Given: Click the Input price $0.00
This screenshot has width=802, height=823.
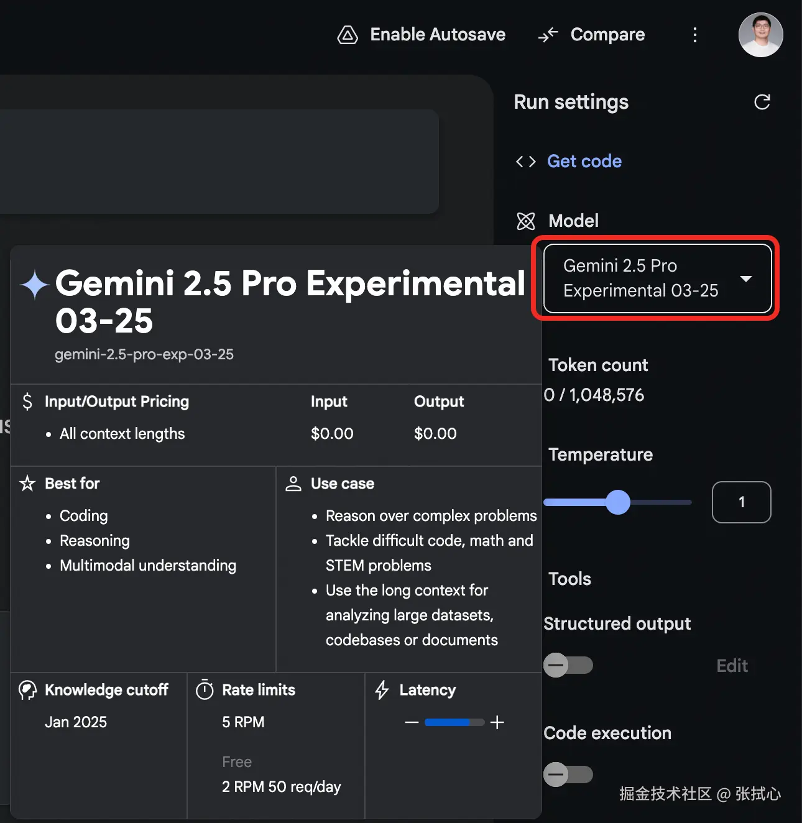Looking at the screenshot, I should [332, 434].
